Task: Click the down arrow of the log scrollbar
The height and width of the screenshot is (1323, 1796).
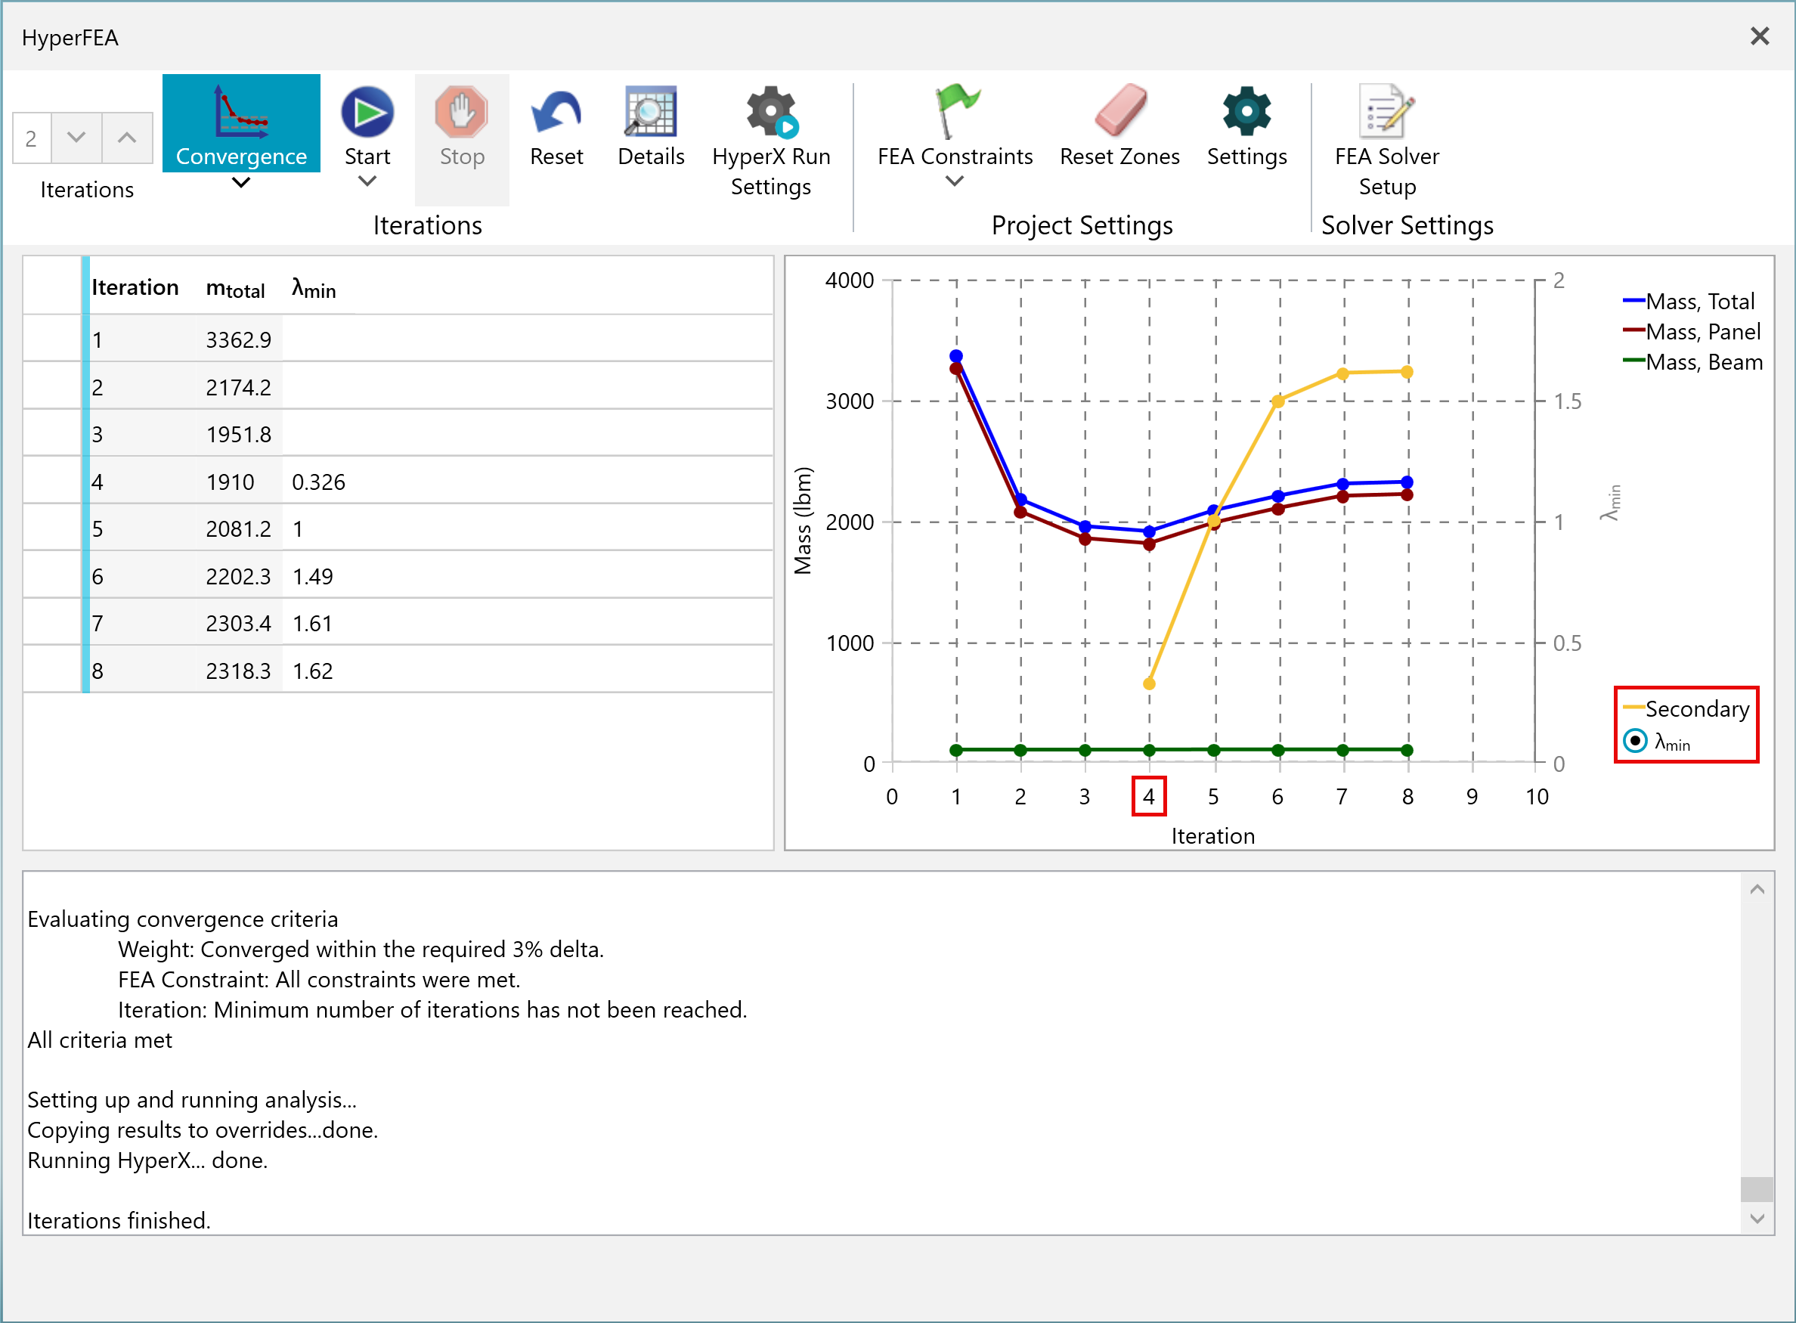Action: click(1757, 1219)
